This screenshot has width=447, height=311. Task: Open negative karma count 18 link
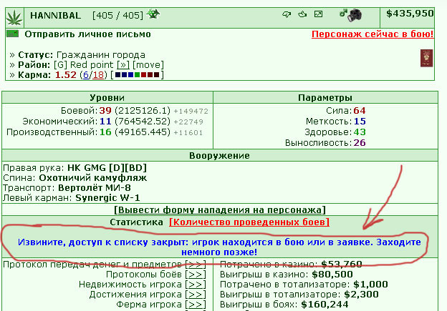(x=98, y=75)
